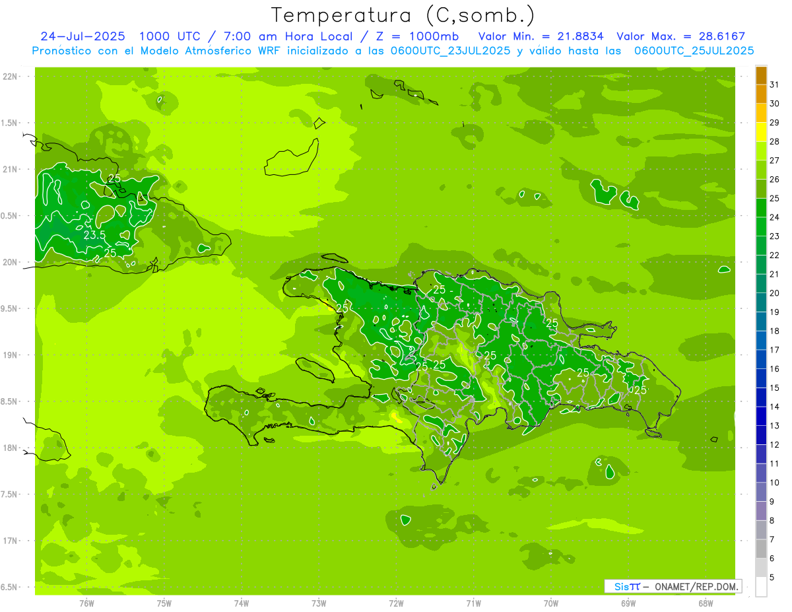Image resolution: width=792 pixels, height=612 pixels.
Task: Click the legend value "20"
Action: (775, 293)
